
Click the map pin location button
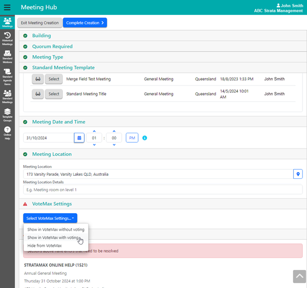[298, 174]
